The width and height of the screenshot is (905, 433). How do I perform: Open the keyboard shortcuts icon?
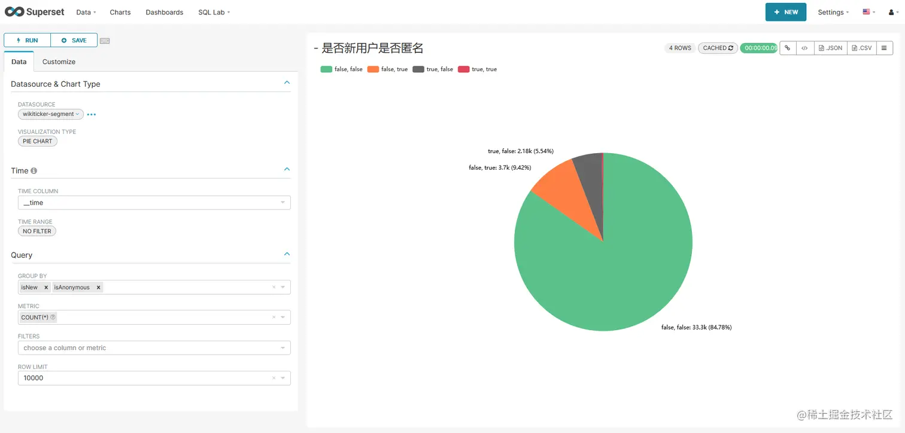pyautogui.click(x=105, y=41)
